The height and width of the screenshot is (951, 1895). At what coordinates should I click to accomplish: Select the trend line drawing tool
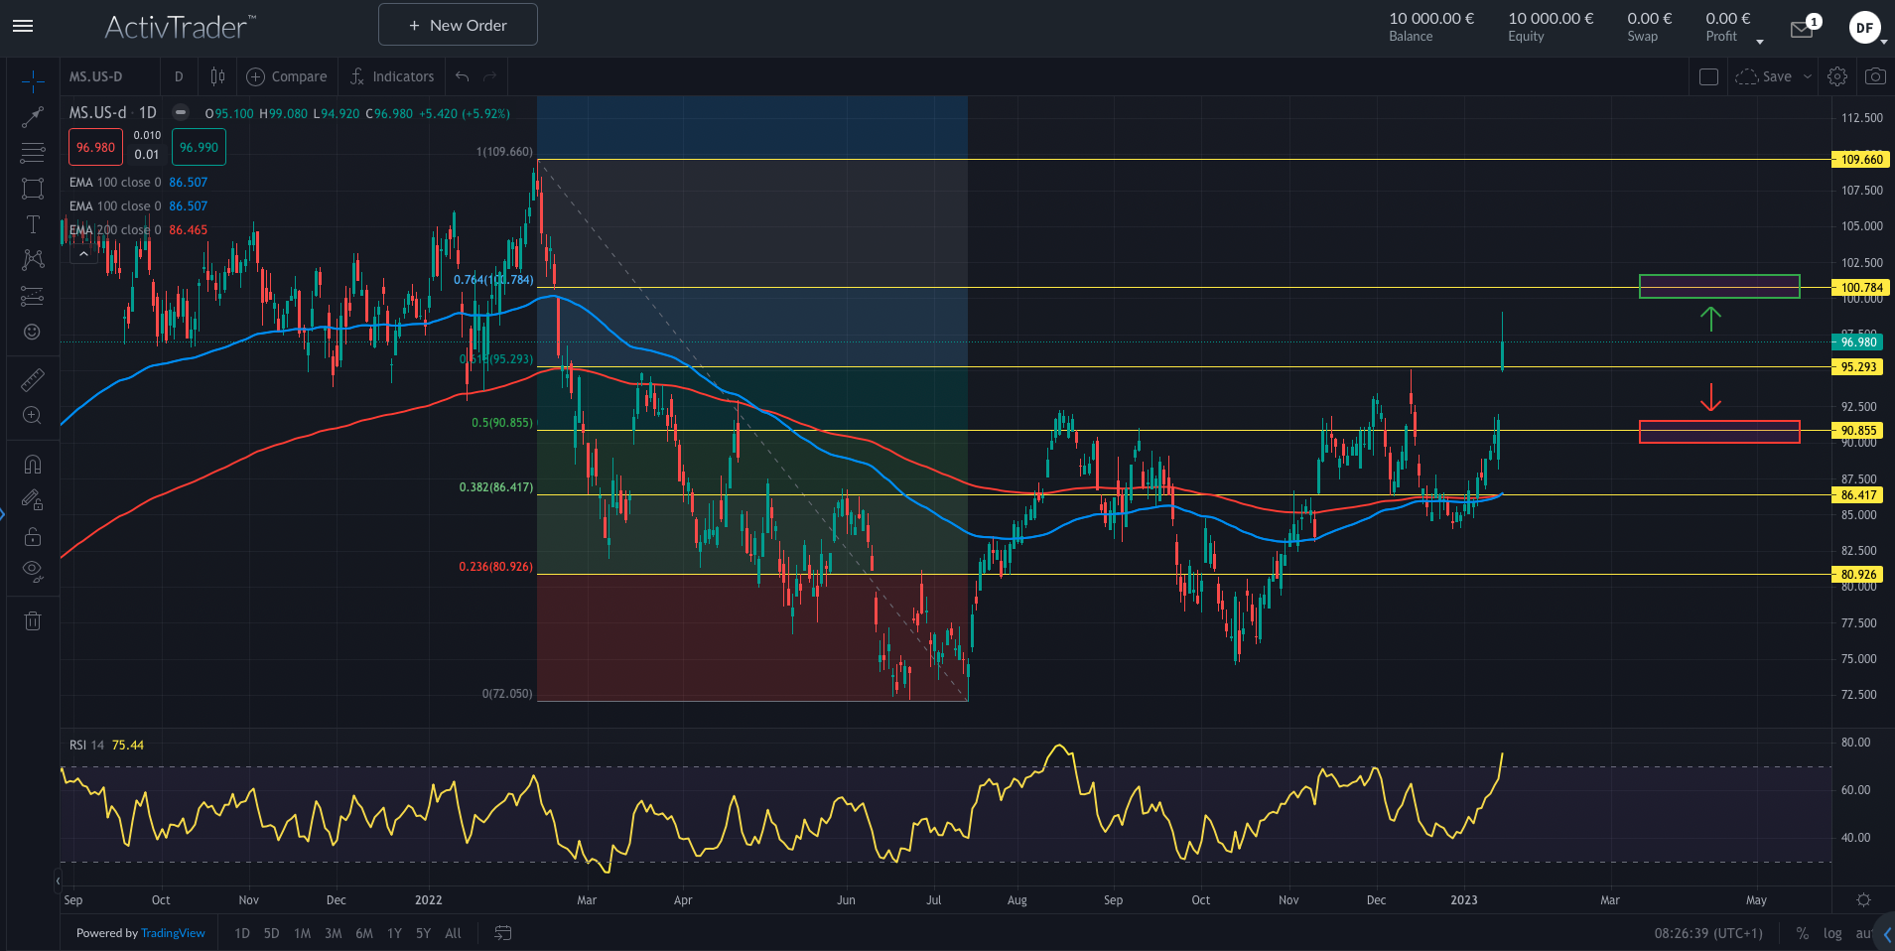pos(33,117)
